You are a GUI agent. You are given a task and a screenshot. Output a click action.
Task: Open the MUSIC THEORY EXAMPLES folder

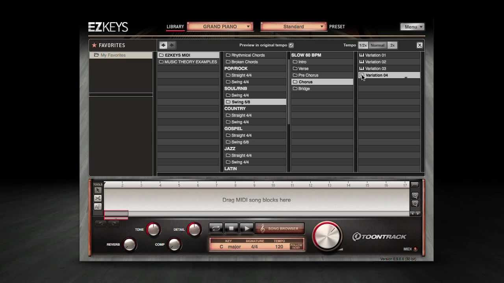pyautogui.click(x=188, y=62)
